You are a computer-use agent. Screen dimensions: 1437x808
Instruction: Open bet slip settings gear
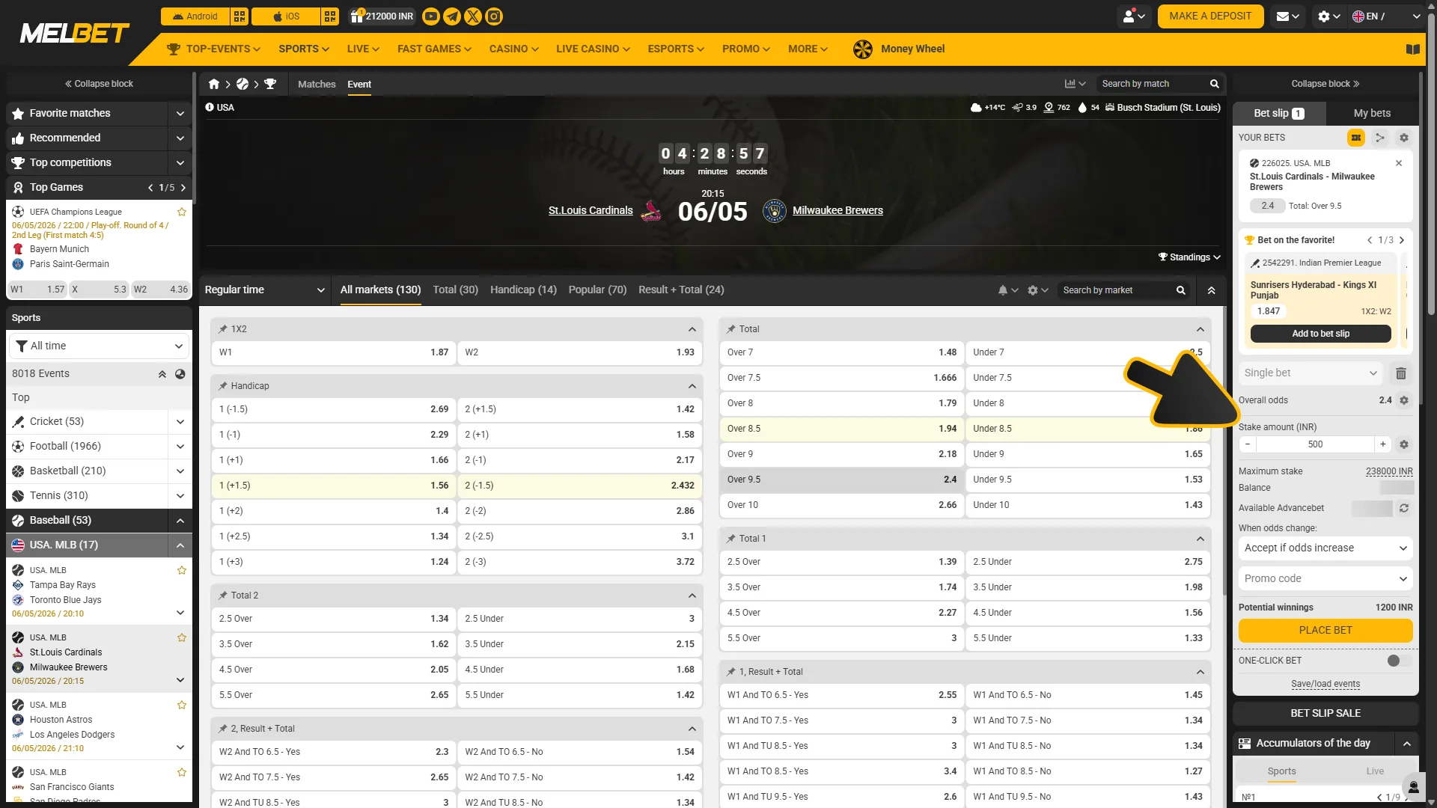pos(1404,138)
